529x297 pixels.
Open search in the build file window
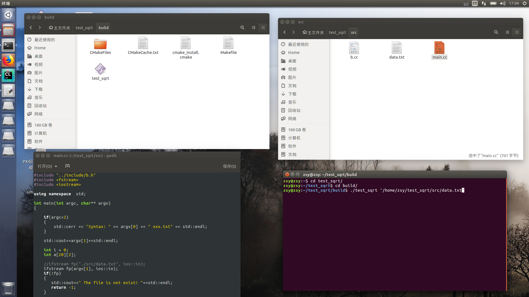coord(242,28)
